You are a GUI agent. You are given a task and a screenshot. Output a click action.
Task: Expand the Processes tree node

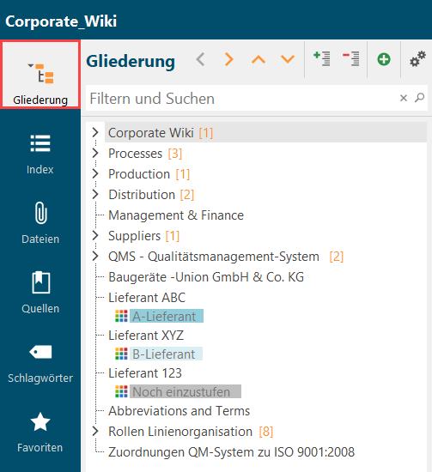point(95,154)
